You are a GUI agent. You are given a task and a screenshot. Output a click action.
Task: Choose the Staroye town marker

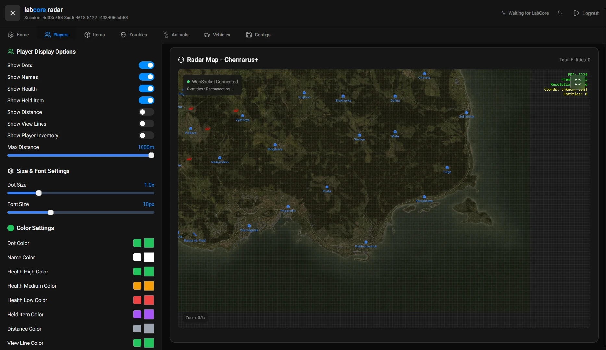(x=359, y=137)
